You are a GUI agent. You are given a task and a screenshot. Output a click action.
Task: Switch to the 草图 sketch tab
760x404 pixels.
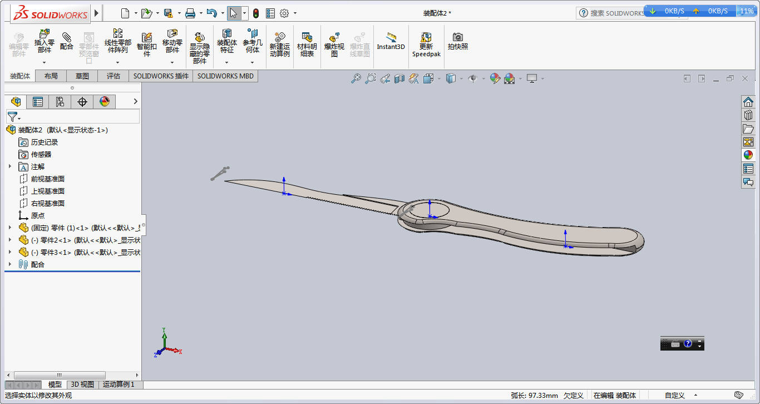(x=82, y=76)
